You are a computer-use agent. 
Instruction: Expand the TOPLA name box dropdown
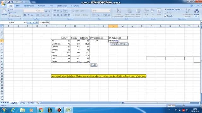click(25, 23)
